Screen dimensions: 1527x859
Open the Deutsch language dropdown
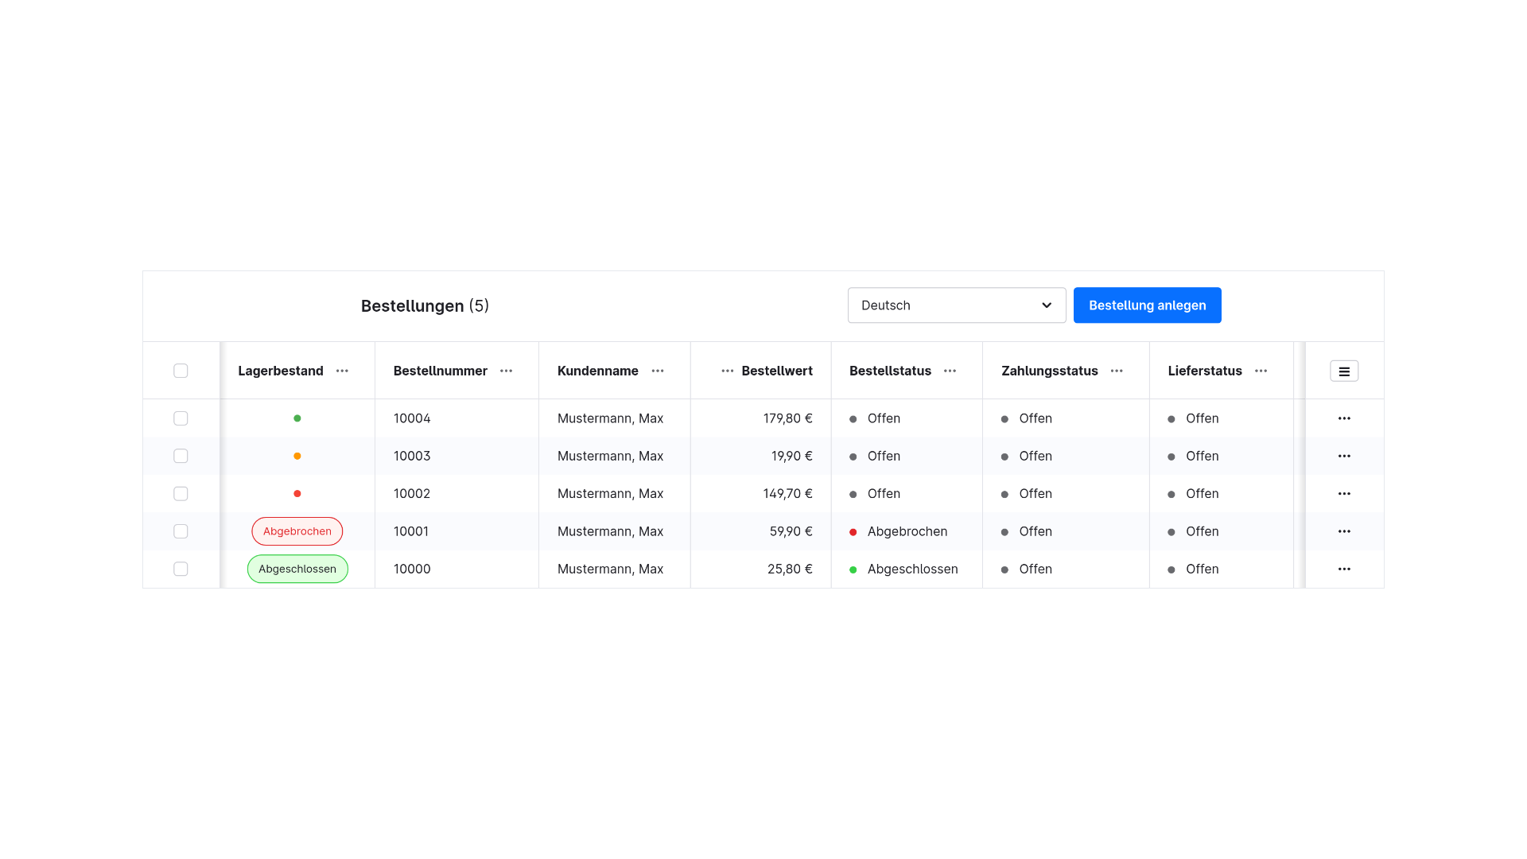[957, 305]
